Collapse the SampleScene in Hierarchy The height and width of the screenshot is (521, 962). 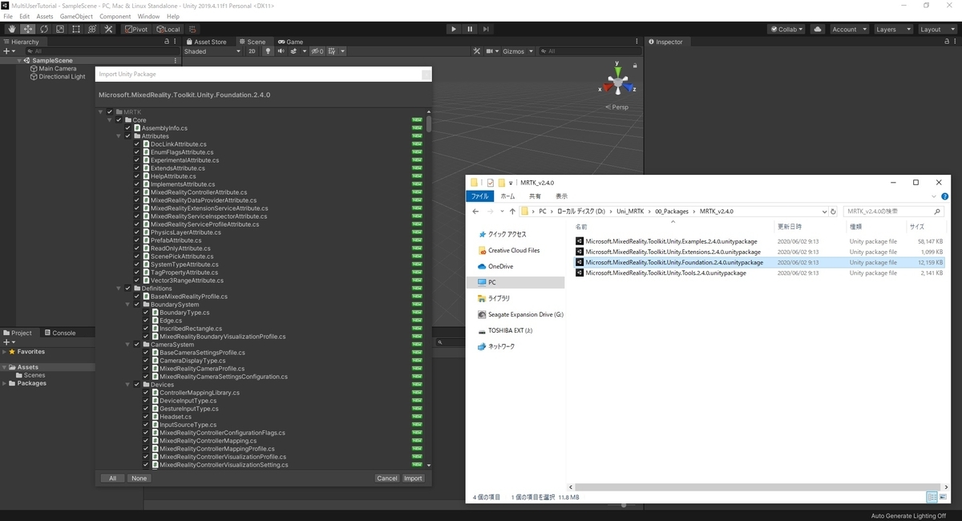pos(19,60)
